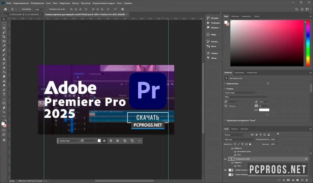Image resolution: width=313 pixels, height=183 pixels.
Task: Click the opacity 100% field in Layers
Action: tap(273, 140)
